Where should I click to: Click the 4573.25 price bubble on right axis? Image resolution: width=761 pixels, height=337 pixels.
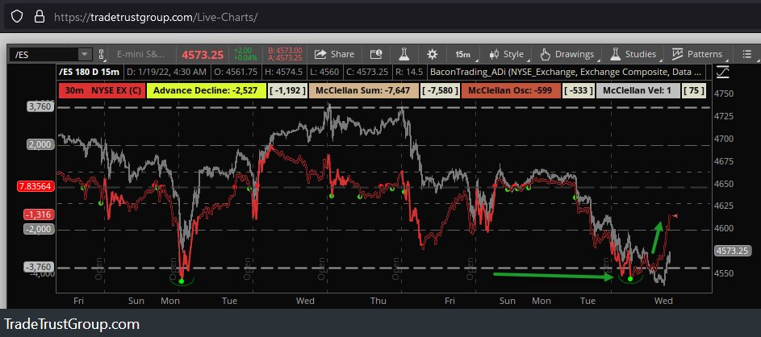733,251
